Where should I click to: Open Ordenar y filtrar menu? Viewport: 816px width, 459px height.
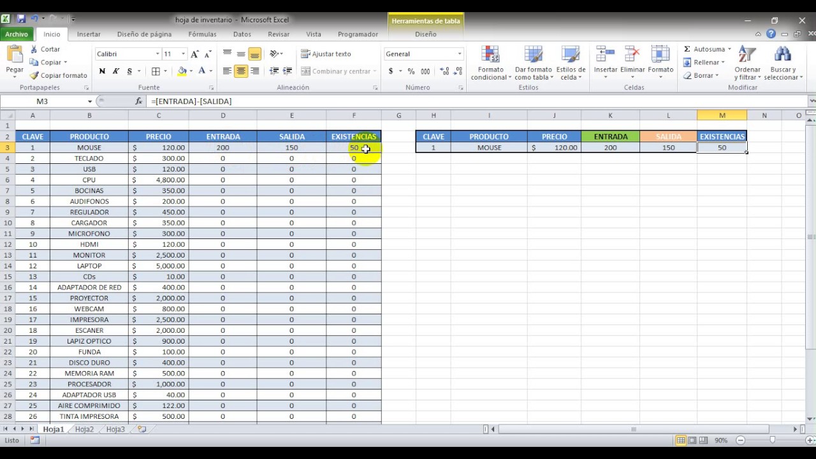tap(747, 63)
